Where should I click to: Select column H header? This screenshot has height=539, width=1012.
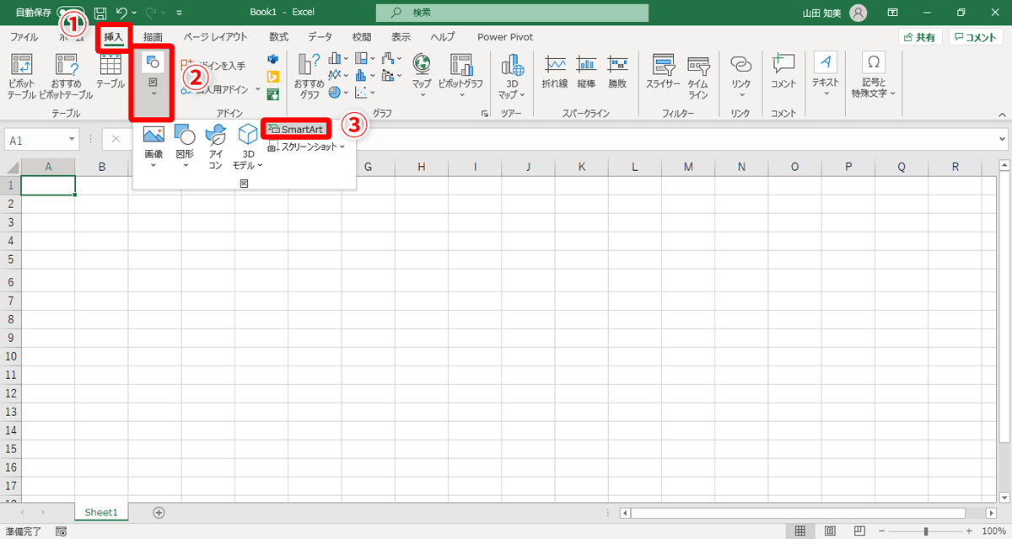click(x=422, y=167)
